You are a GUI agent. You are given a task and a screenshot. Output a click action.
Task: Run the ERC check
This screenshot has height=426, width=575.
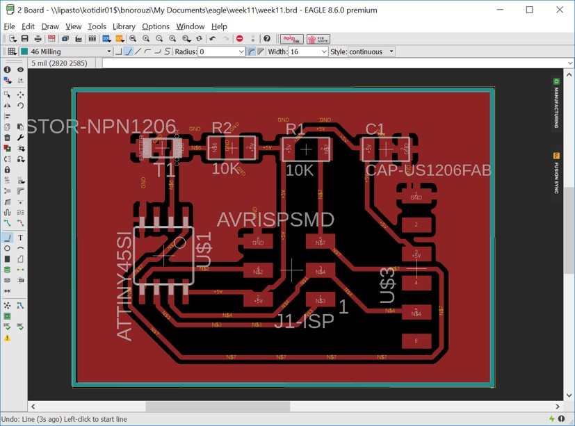[x=7, y=327]
